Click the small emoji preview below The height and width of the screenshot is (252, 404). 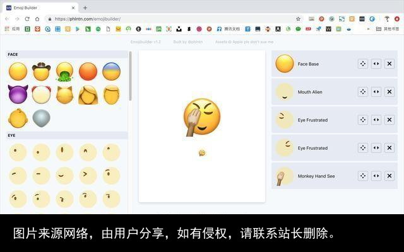tap(202, 153)
